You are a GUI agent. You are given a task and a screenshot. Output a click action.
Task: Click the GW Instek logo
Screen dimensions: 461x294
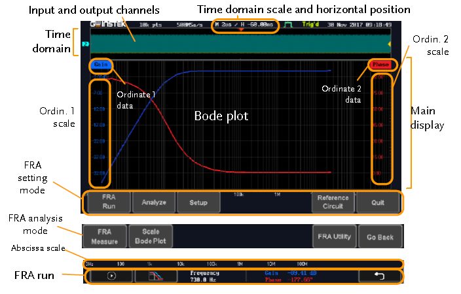pos(104,24)
